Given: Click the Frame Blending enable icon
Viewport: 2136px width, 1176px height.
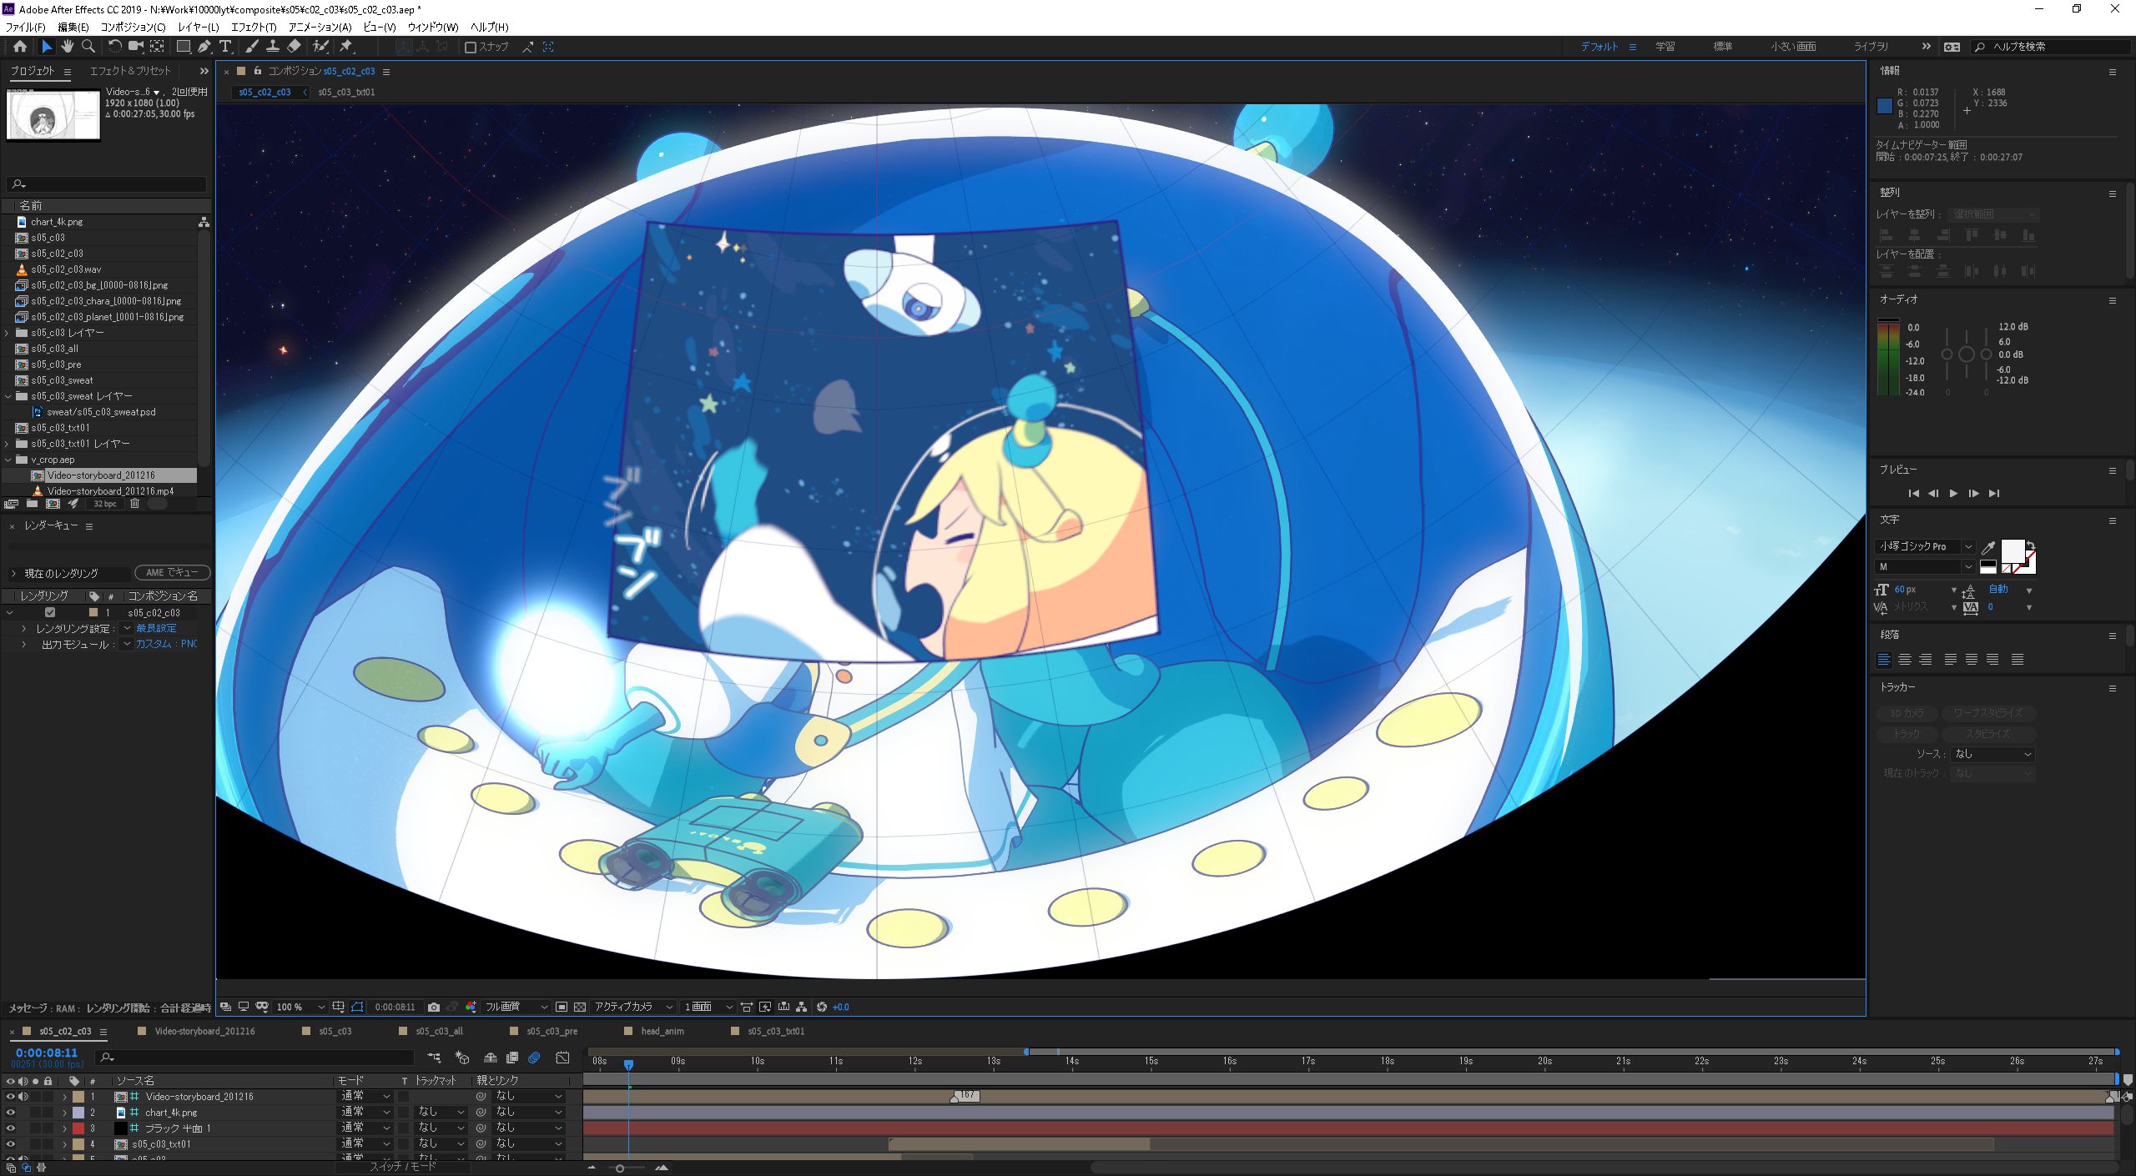Looking at the screenshot, I should pos(512,1058).
